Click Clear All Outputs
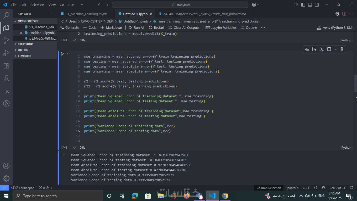This screenshot has height=201, width=357. pyautogui.click(x=184, y=27)
